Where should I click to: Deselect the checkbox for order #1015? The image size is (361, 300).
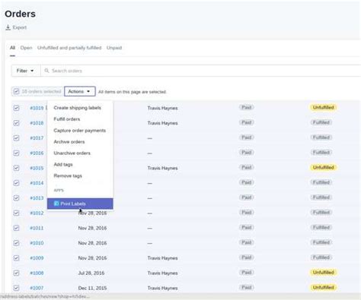16,168
